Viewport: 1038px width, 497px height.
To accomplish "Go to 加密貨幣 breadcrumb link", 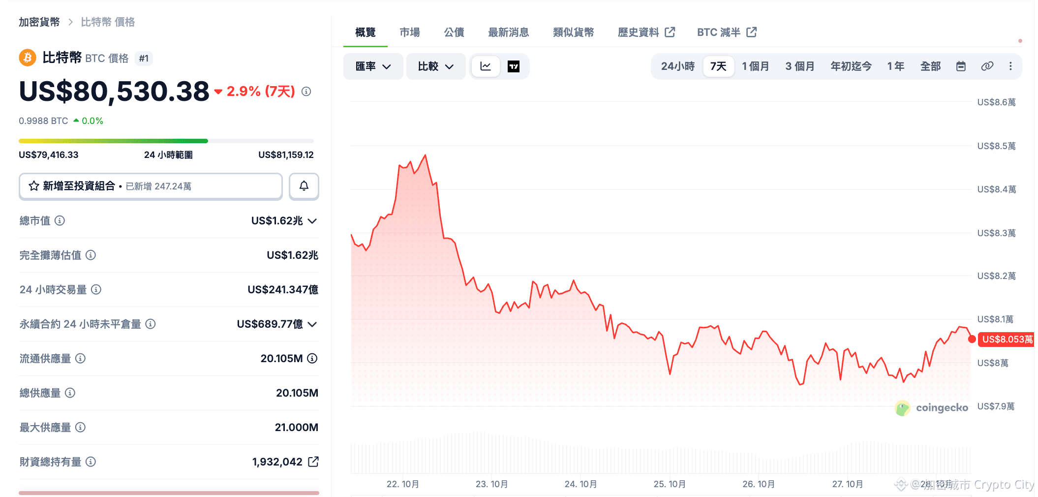I will [39, 22].
